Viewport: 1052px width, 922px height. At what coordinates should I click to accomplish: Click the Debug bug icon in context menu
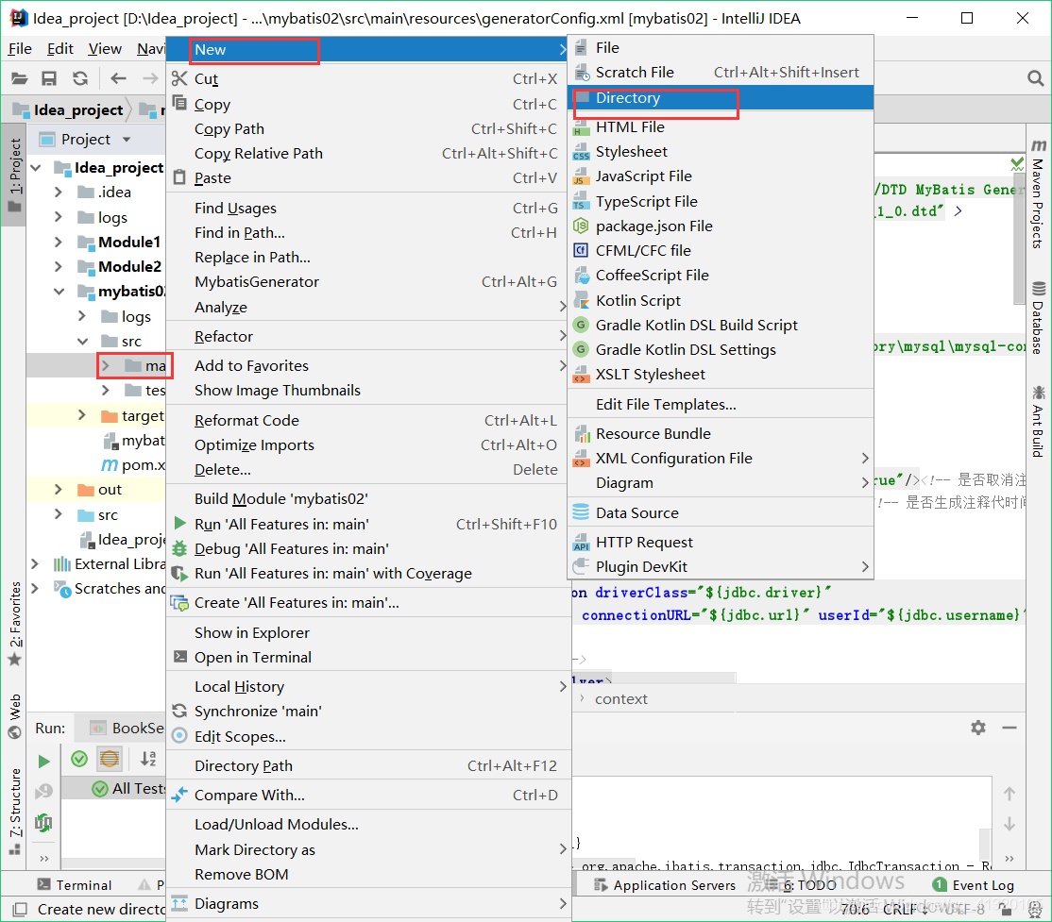(179, 548)
